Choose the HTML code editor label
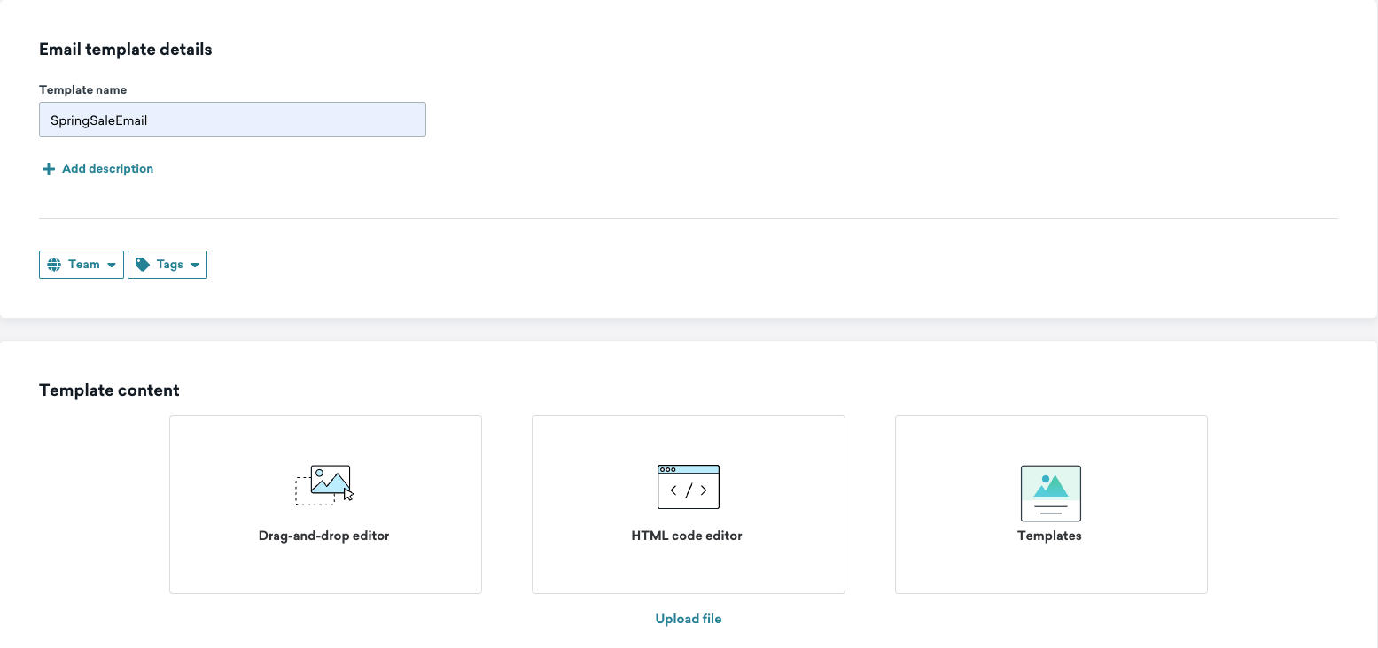1378x648 pixels. click(x=687, y=536)
